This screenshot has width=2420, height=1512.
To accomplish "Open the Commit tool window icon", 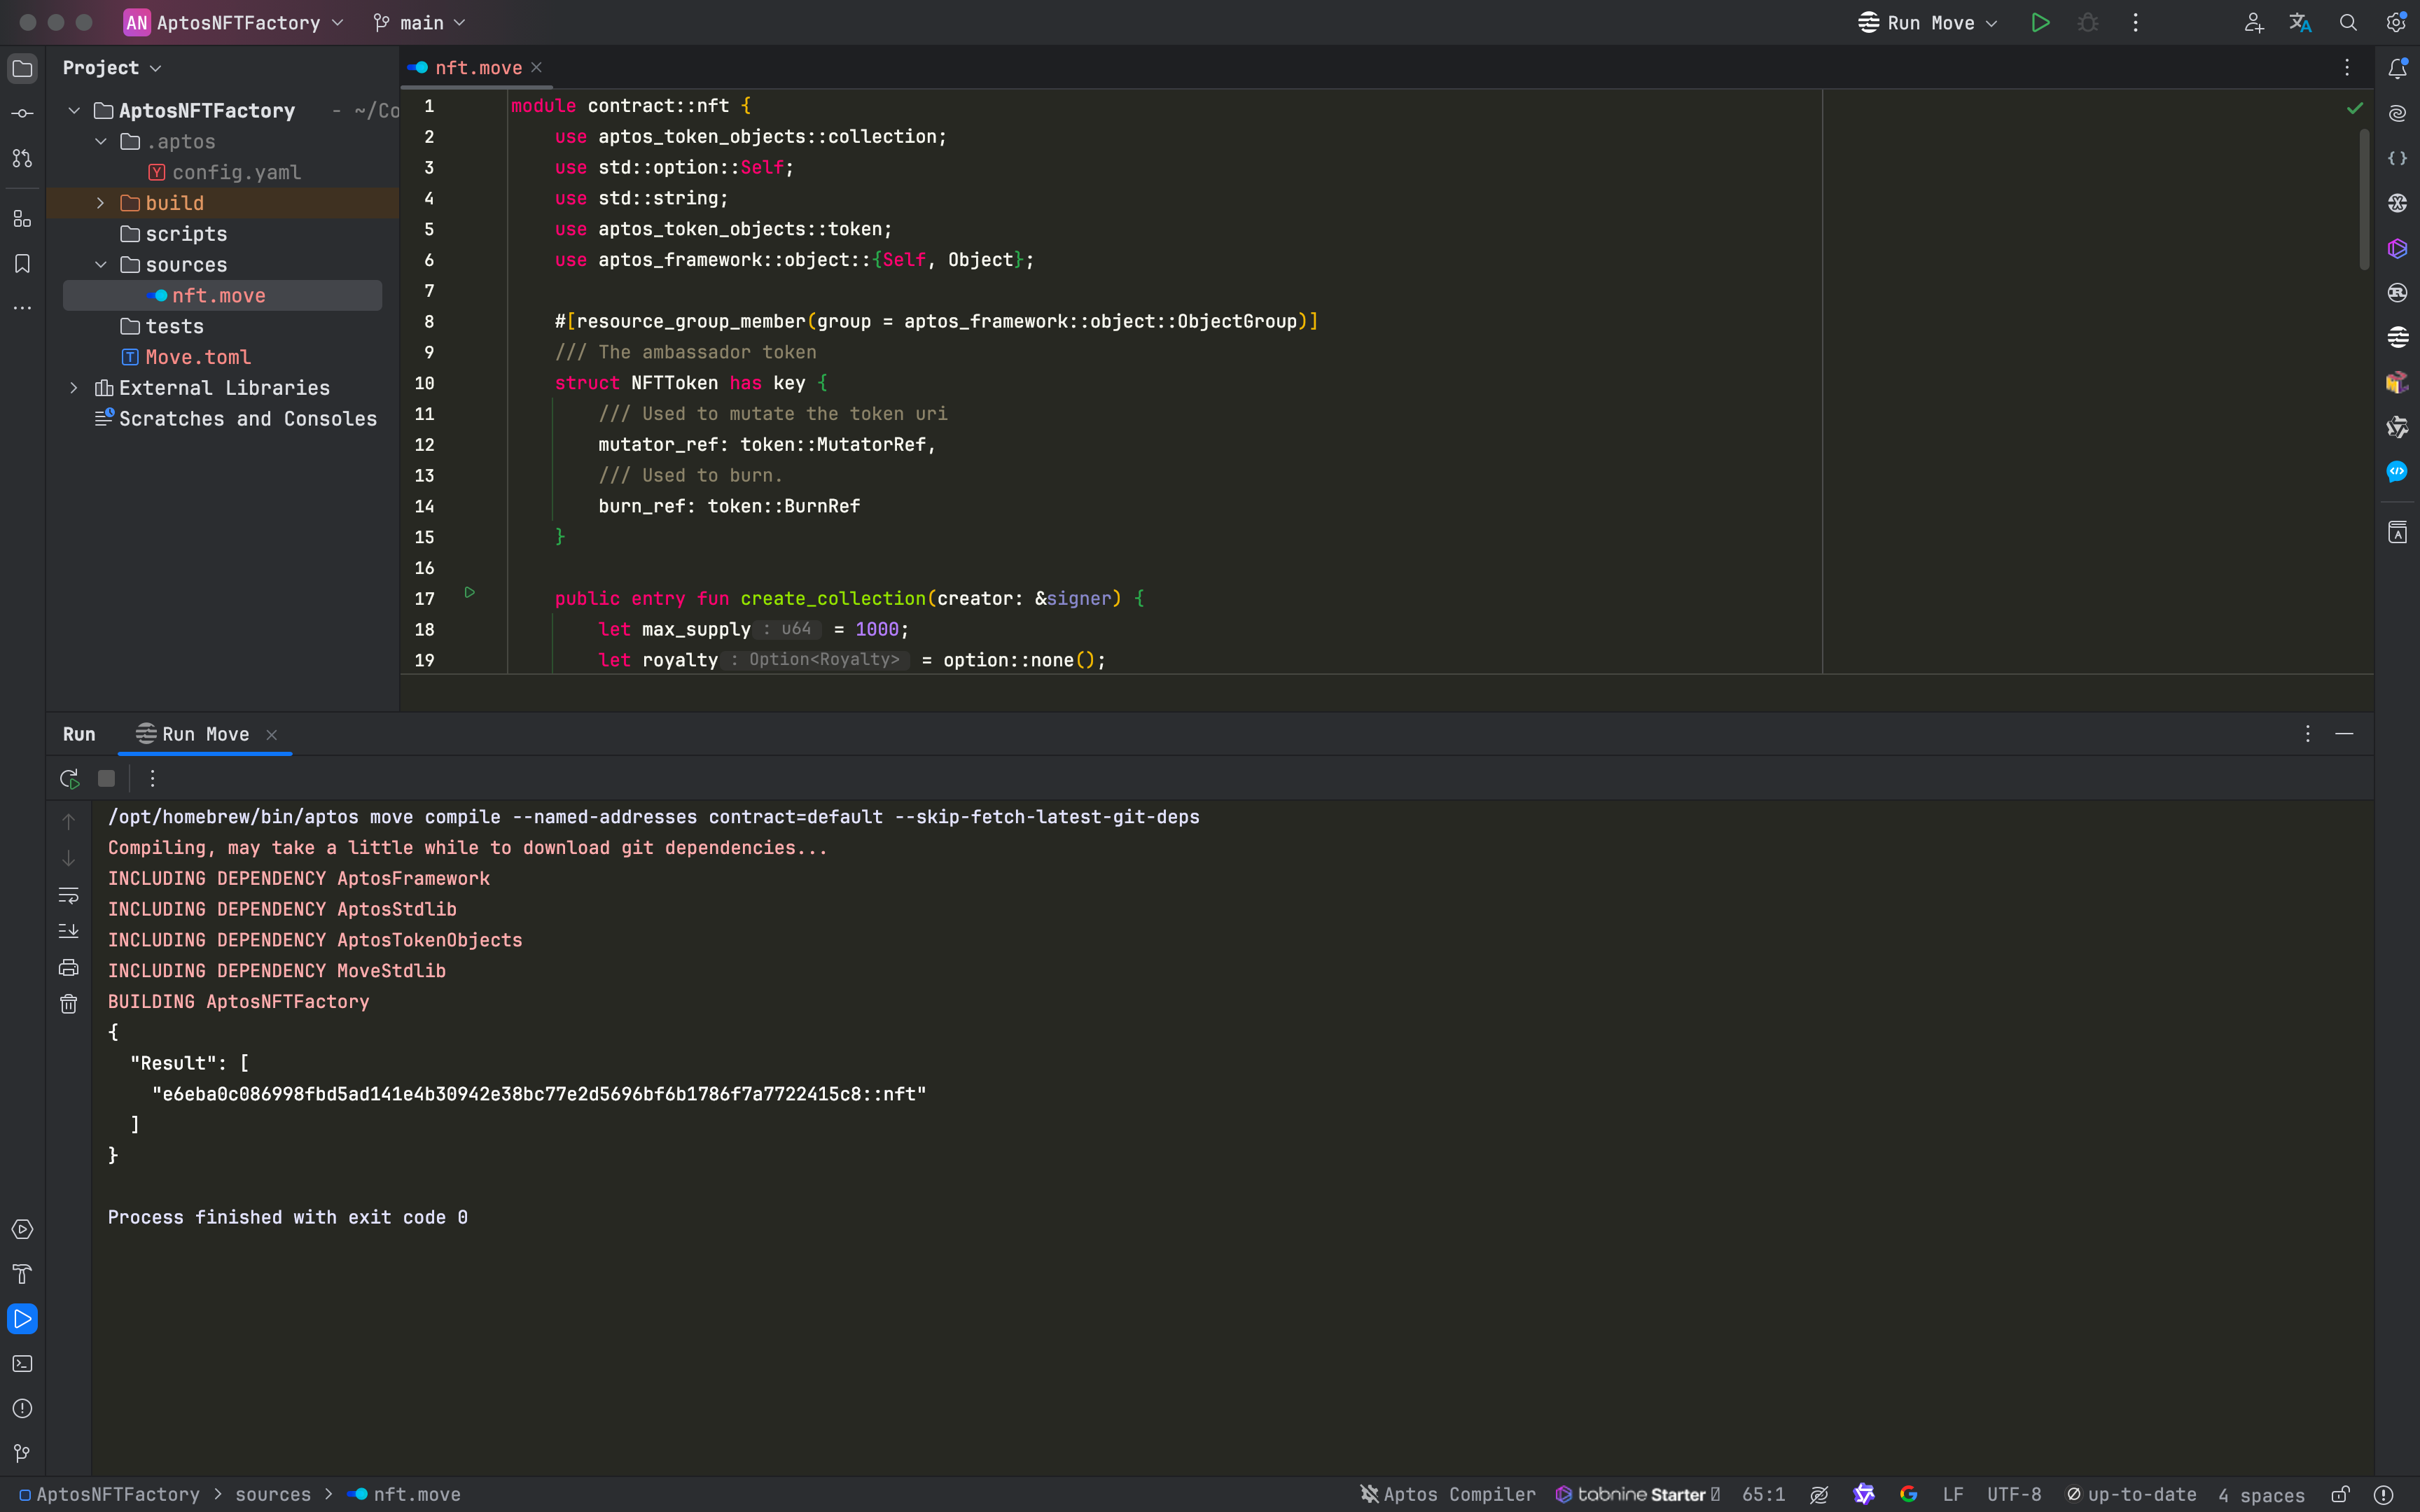I will click(x=22, y=113).
